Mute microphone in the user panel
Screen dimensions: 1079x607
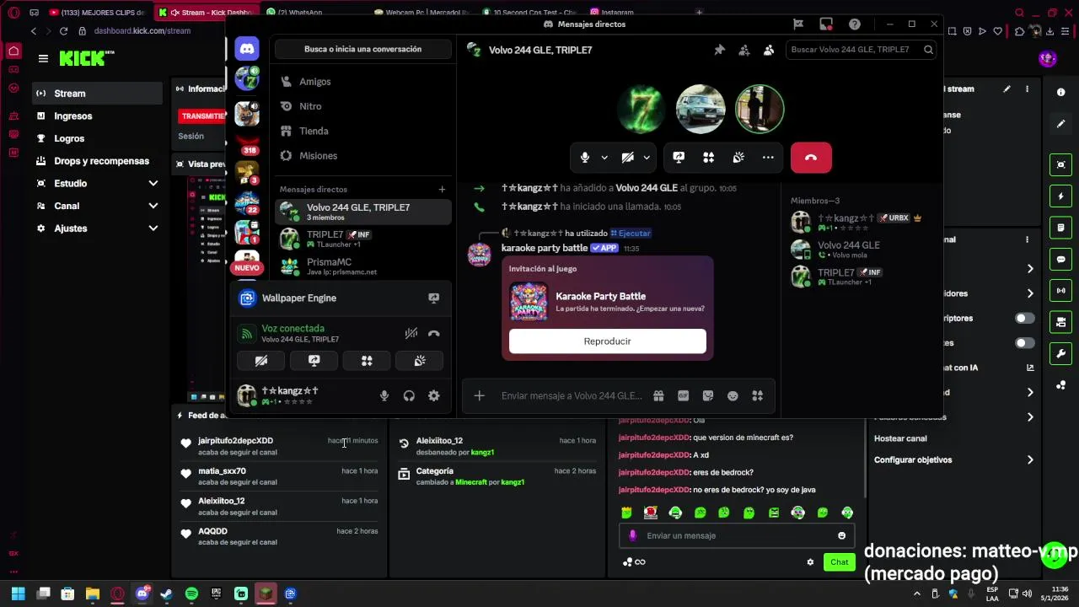pos(384,395)
